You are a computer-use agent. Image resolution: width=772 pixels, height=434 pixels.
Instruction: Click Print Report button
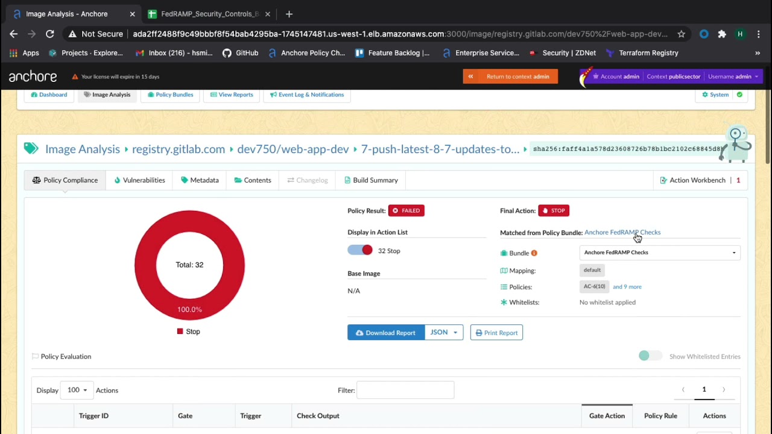pos(496,333)
